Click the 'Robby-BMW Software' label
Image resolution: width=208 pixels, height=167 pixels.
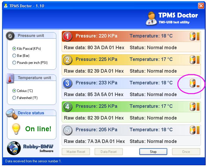(38, 148)
